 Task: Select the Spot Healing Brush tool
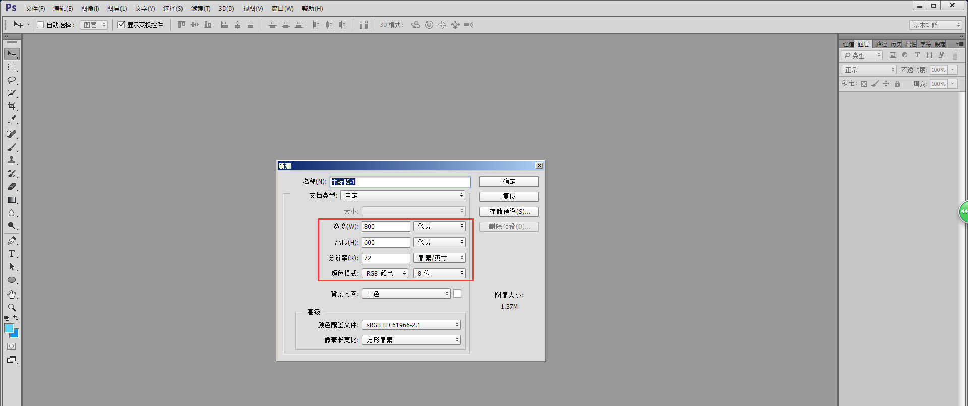click(12, 134)
